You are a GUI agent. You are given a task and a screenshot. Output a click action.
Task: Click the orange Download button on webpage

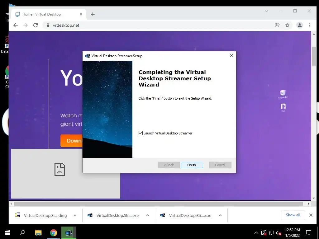click(x=72, y=141)
